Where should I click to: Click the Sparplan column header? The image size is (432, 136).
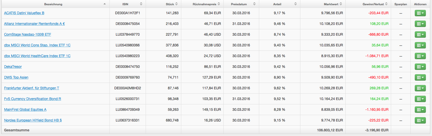[400, 4]
